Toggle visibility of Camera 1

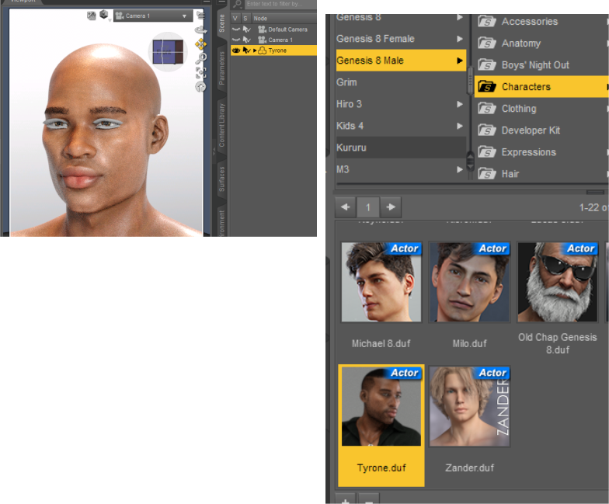point(236,40)
